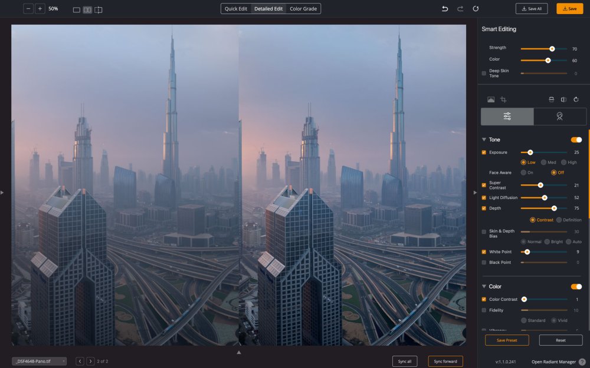
Task: Enable the Fidelity checkbox
Action: [x=484, y=310]
